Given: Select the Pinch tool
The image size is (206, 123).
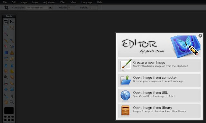Looking at the screenshot, I should 12,89.
